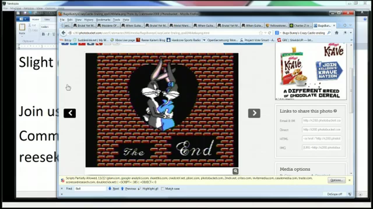The width and height of the screenshot is (373, 209).
Task: Toggle Highlight all in find bar
Action: tap(148, 189)
